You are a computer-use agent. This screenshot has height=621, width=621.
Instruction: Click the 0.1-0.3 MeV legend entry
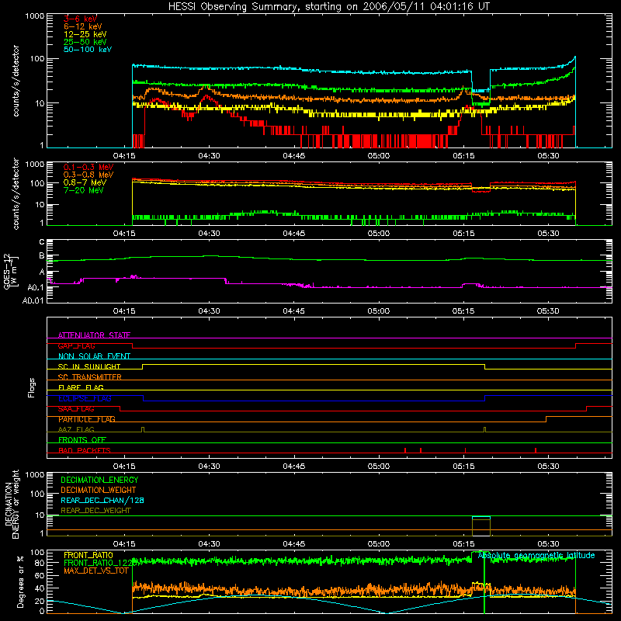coord(88,167)
